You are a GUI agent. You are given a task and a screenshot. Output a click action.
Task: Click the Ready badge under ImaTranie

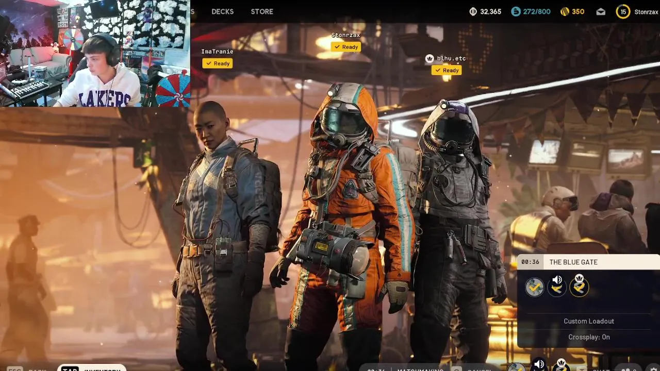point(217,63)
